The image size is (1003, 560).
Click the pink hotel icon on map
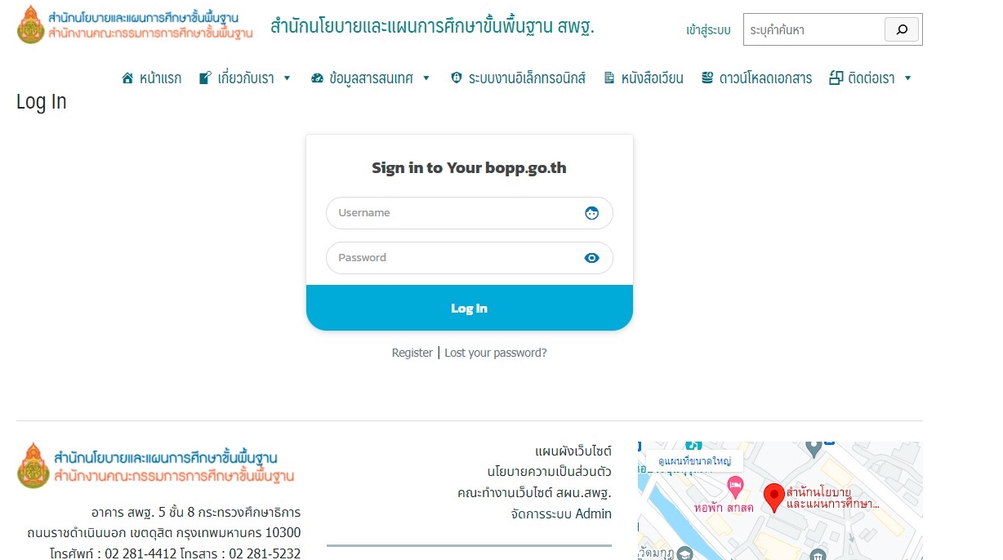coord(735,487)
